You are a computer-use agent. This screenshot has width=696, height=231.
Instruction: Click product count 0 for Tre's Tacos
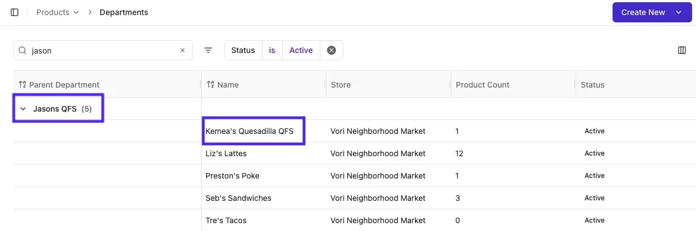pos(457,220)
